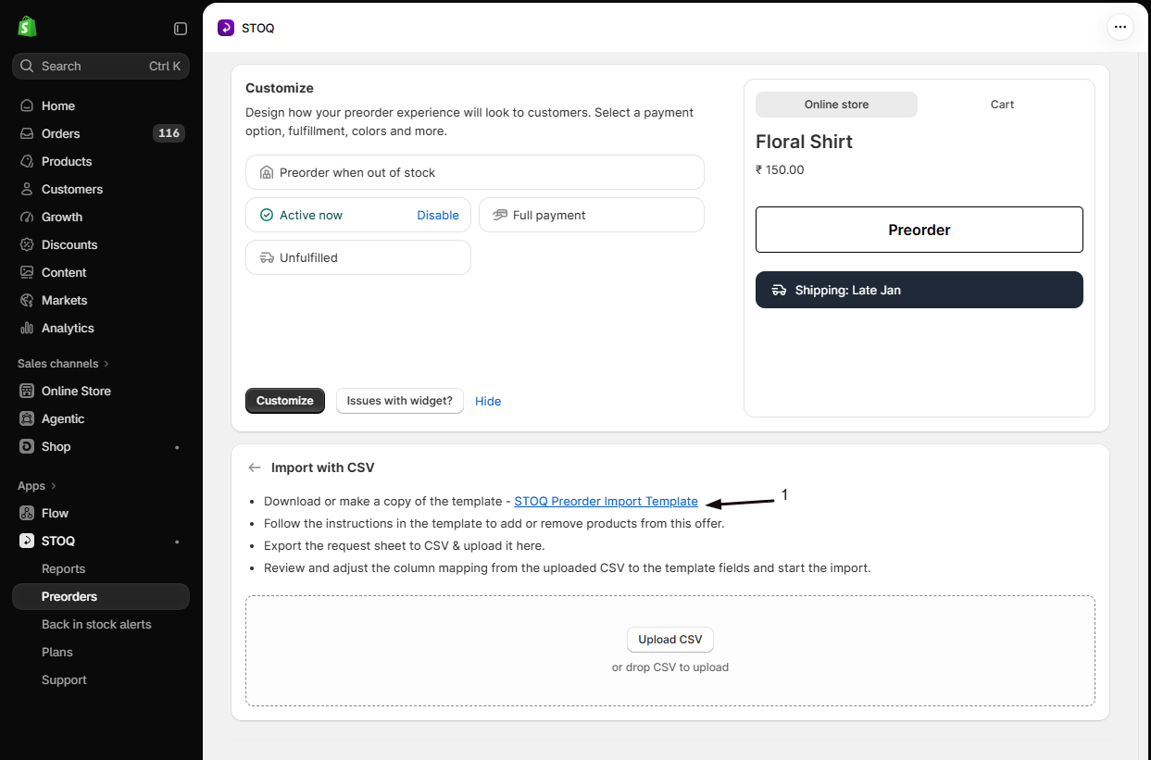Screen dimensions: 1151x760
Task: Click the Discounts badge icon
Action: [27, 244]
